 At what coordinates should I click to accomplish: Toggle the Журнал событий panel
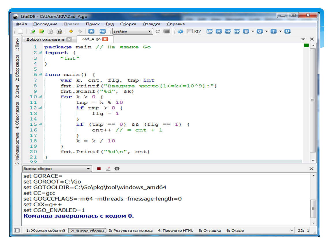(46, 231)
